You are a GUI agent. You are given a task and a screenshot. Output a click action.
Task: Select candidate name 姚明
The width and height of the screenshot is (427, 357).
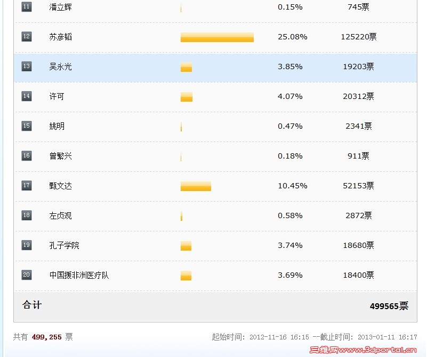(x=57, y=126)
